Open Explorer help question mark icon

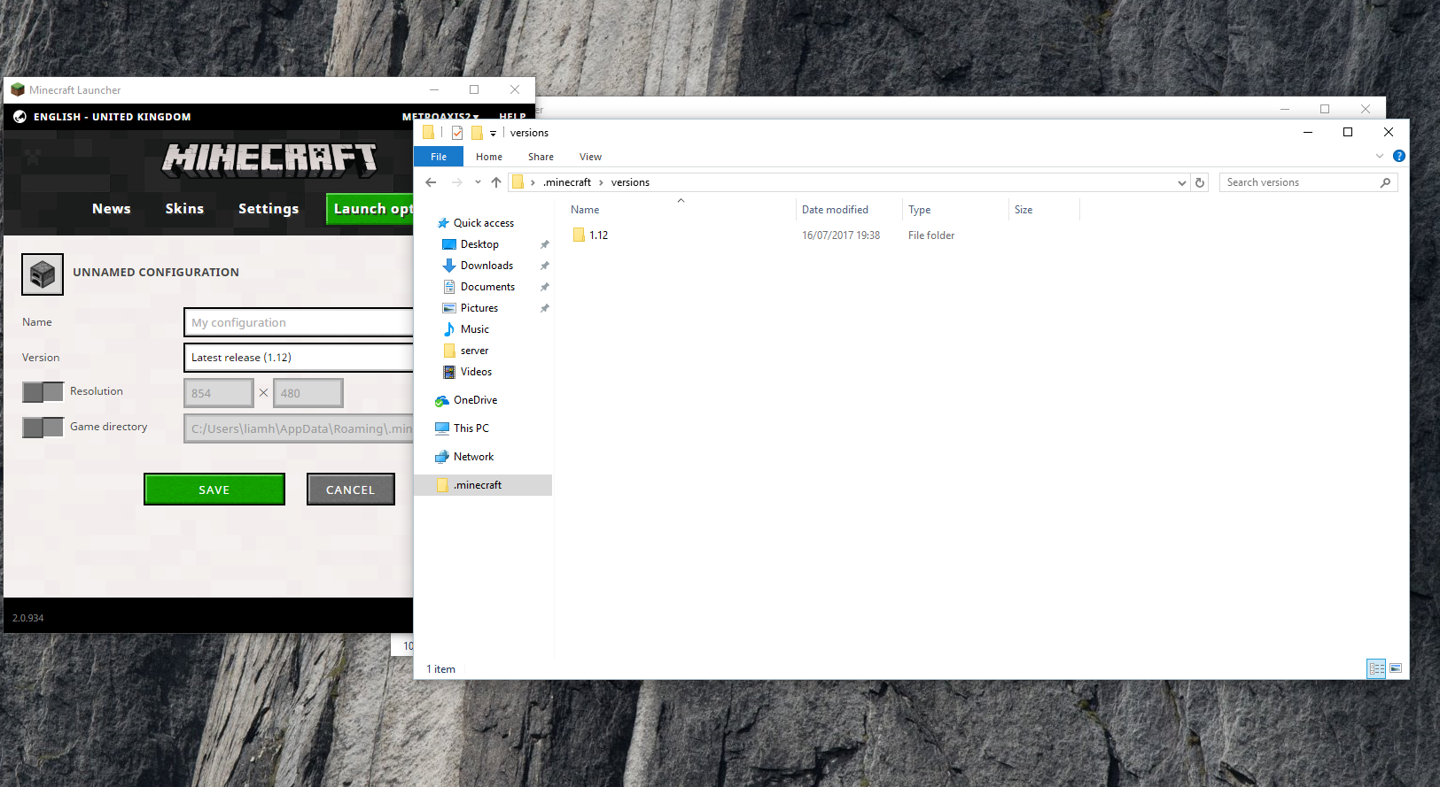pyautogui.click(x=1399, y=156)
